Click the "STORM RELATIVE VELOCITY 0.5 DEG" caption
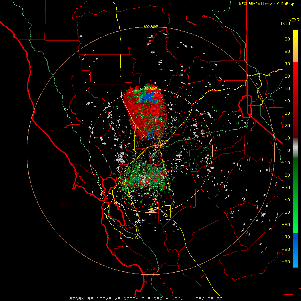Image resolution: width=301 pixels, height=301 pixels. tap(116, 299)
